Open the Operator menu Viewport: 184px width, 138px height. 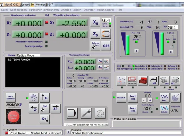tap(89, 10)
